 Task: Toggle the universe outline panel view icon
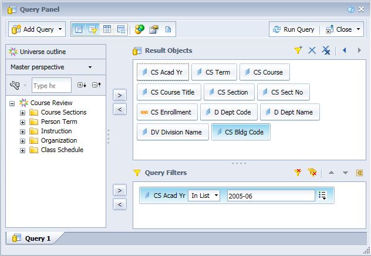coord(79,29)
